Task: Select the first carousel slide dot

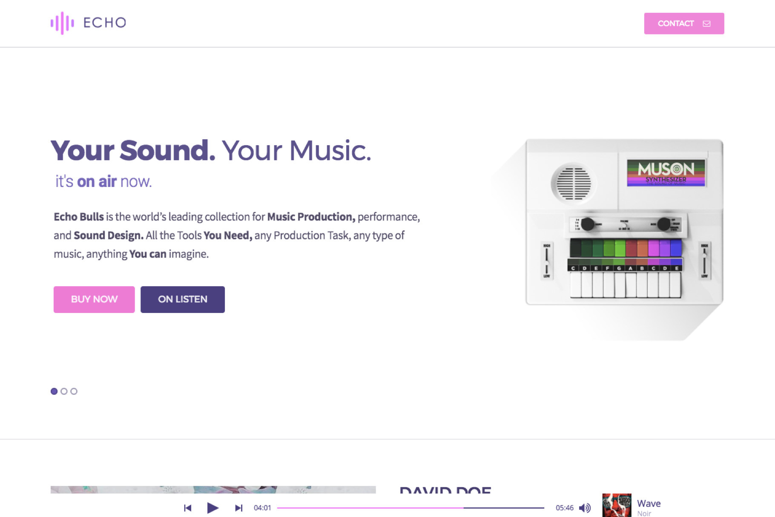Action: [x=54, y=391]
